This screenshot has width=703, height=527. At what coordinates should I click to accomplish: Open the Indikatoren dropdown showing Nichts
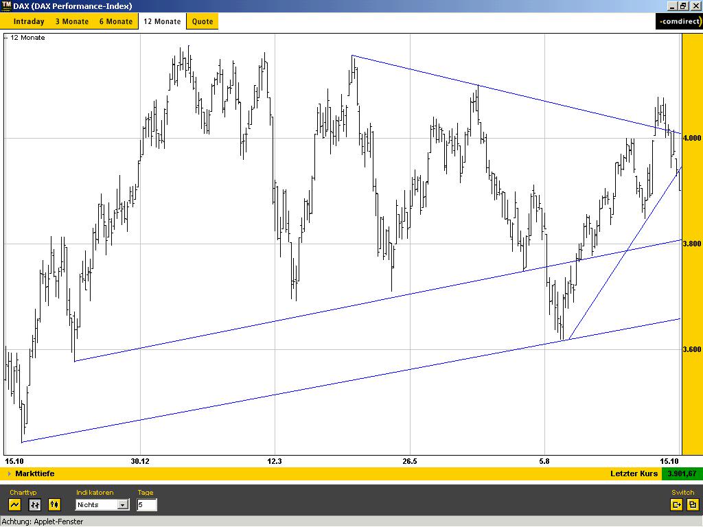pyautogui.click(x=102, y=504)
